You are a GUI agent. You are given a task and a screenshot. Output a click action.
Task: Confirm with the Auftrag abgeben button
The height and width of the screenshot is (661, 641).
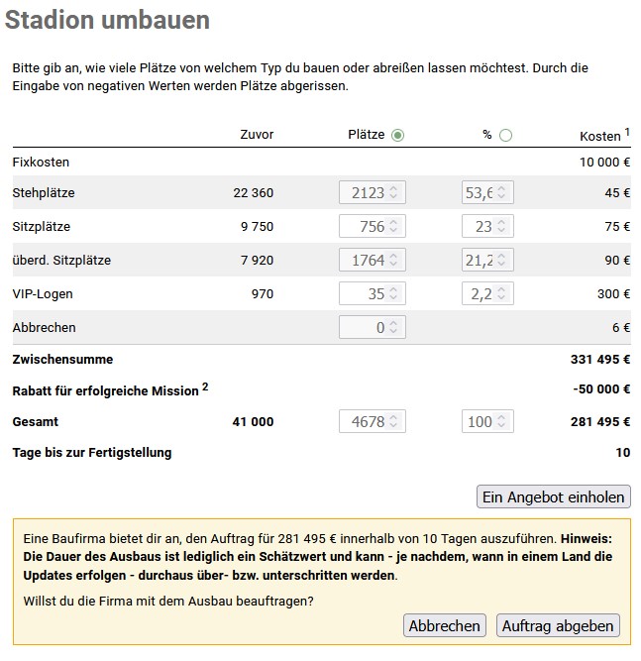tap(559, 625)
